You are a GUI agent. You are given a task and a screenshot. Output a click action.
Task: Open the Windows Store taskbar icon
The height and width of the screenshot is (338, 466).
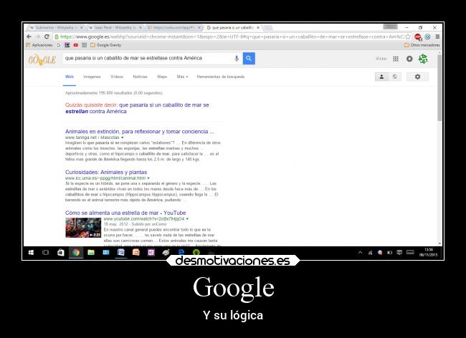(61, 253)
